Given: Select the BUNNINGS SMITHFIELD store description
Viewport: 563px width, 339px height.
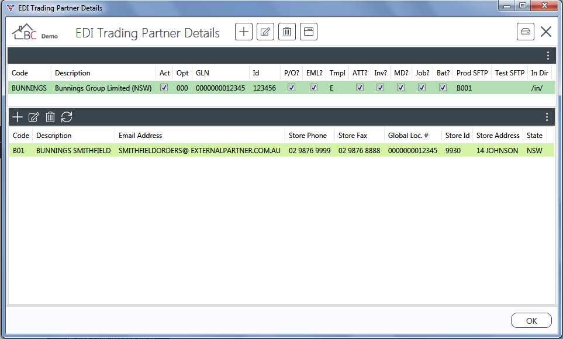Looking at the screenshot, I should (74, 150).
